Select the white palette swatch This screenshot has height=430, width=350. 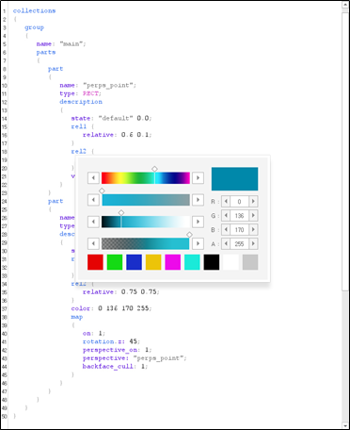coord(231,262)
